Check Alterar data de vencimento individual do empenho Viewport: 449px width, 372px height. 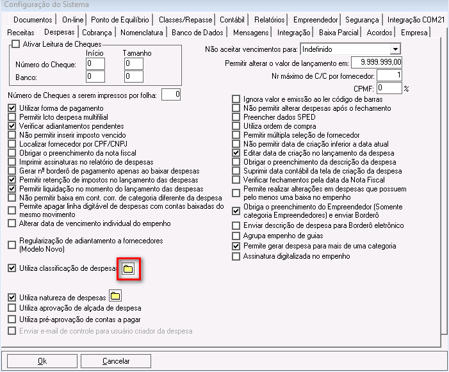(12, 223)
